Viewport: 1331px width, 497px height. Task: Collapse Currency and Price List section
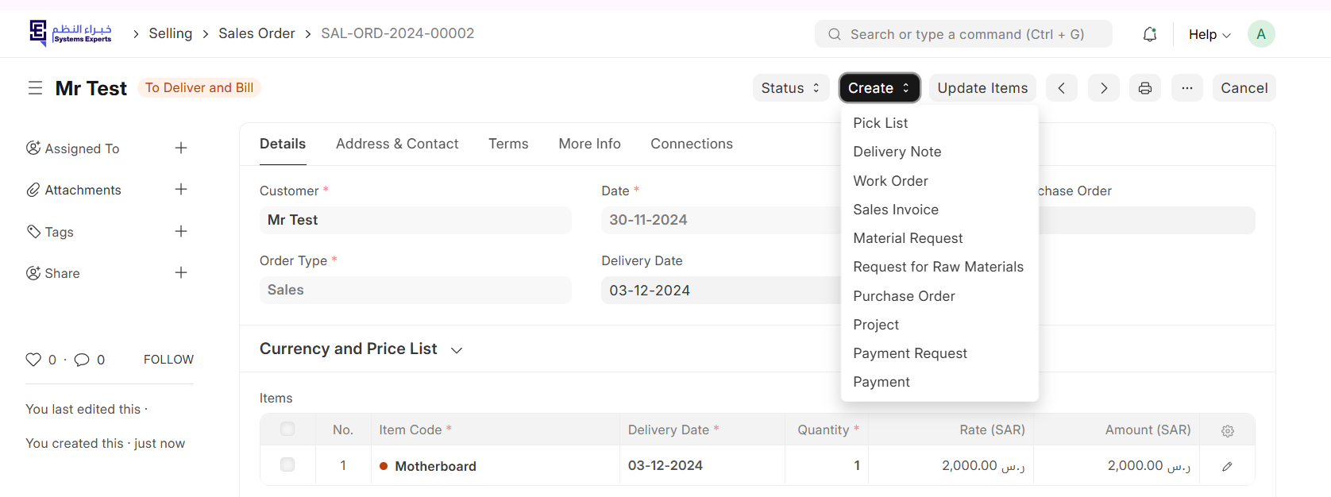click(457, 350)
